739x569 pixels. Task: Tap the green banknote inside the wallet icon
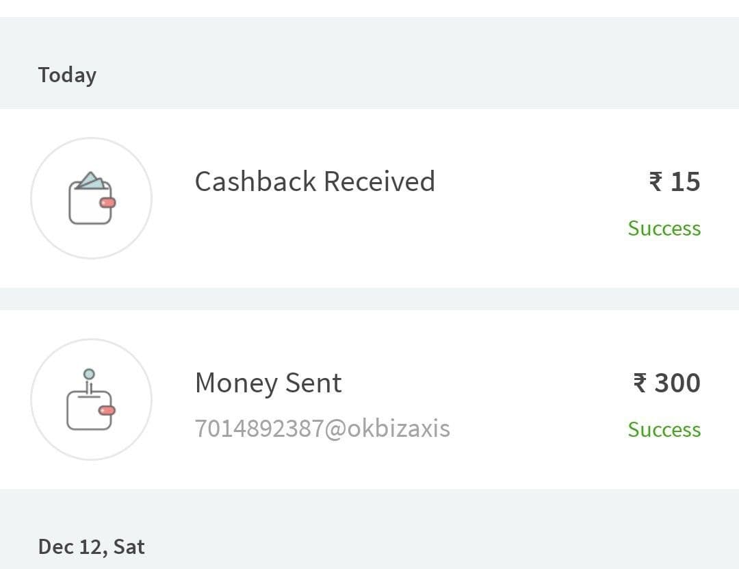click(x=92, y=182)
